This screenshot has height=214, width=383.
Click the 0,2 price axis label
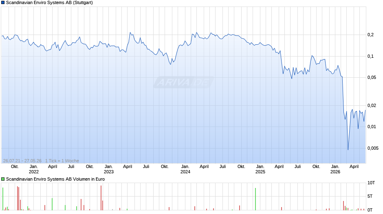370,35
